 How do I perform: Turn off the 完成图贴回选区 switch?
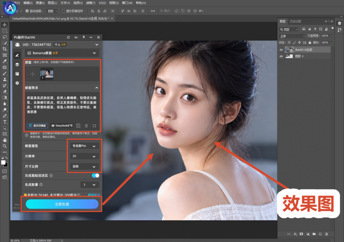[x=95, y=176]
